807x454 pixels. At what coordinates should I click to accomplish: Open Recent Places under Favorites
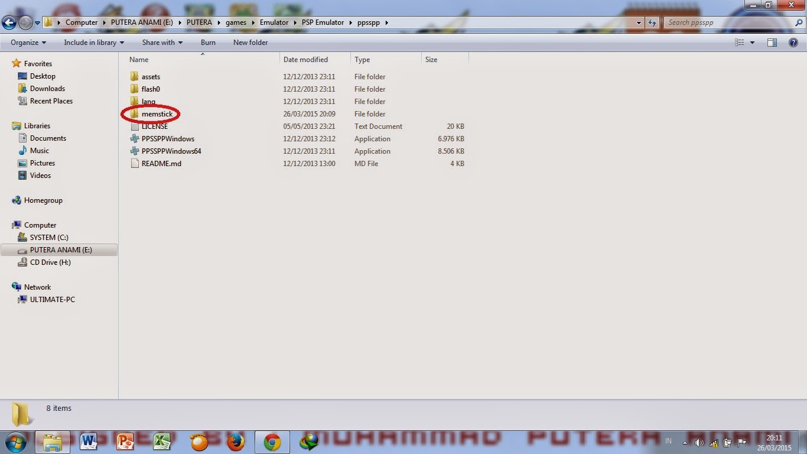point(51,101)
